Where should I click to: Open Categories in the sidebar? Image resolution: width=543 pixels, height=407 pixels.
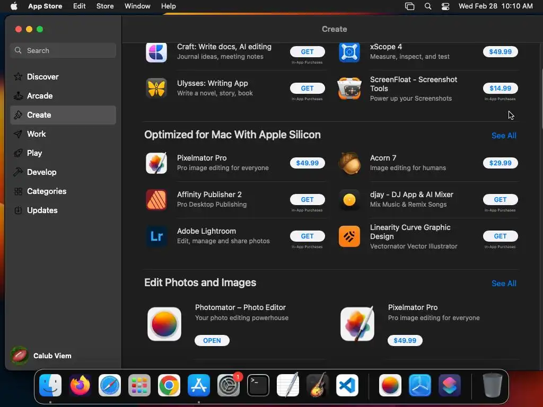coord(63,191)
